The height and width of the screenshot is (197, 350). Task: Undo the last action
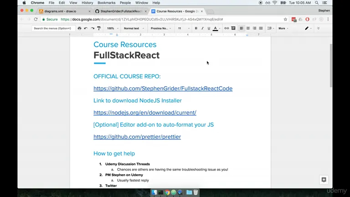pyautogui.click(x=86, y=28)
